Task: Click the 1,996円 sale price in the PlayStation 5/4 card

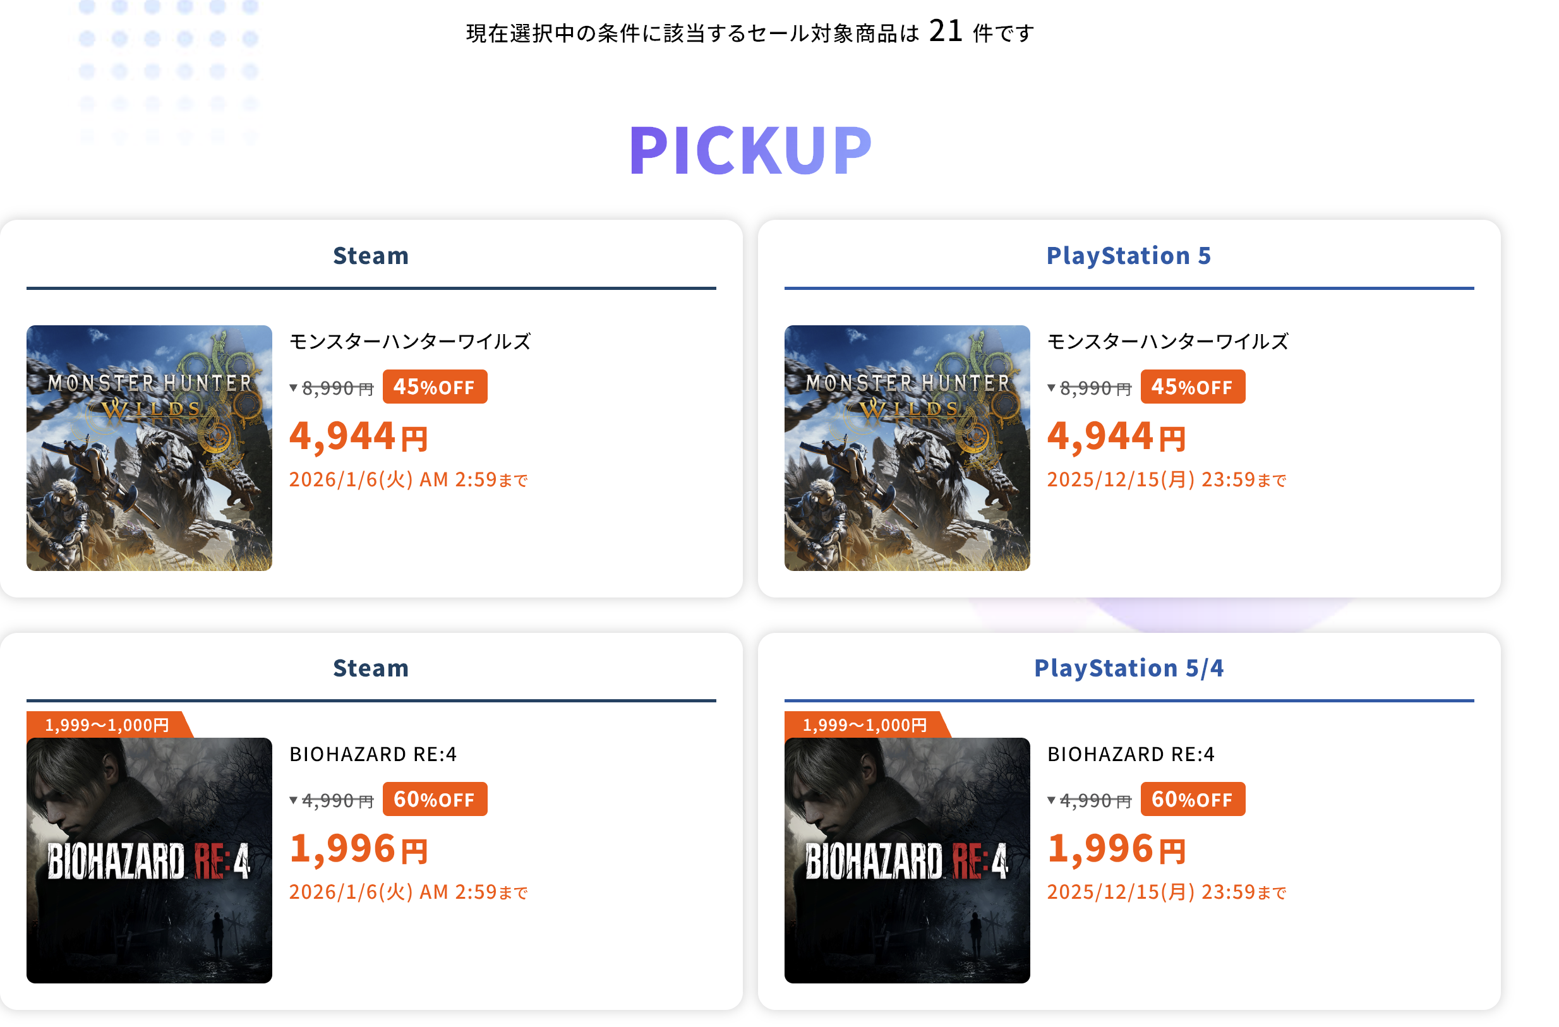Action: pos(1116,849)
